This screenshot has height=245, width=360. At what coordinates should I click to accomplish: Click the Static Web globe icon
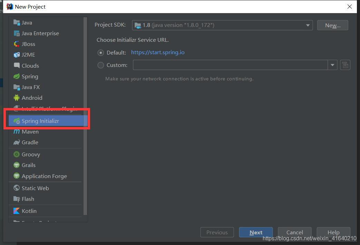pos(17,188)
